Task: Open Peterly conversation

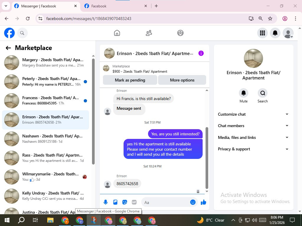Action: point(45,82)
